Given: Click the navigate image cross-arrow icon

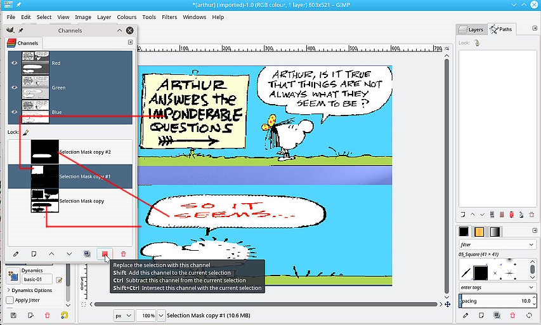Looking at the screenshot, I should tap(448, 304).
